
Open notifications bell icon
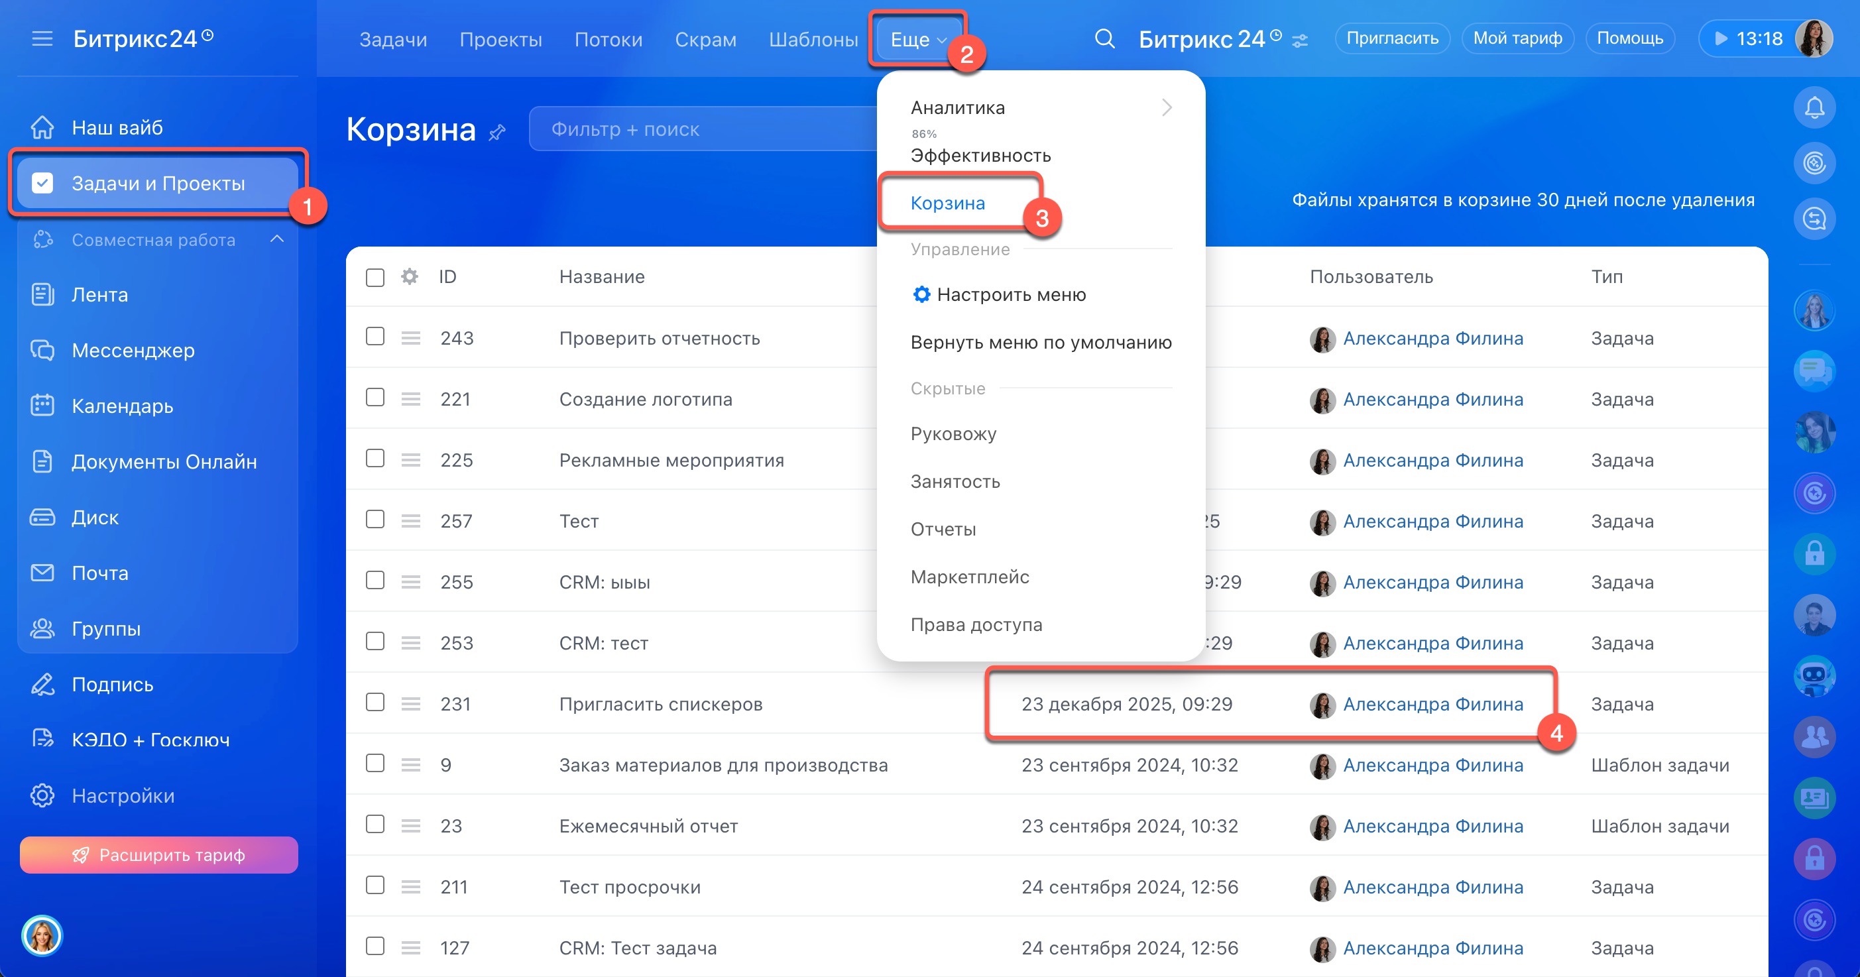coord(1814,107)
